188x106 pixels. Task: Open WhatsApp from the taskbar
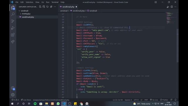58,104
